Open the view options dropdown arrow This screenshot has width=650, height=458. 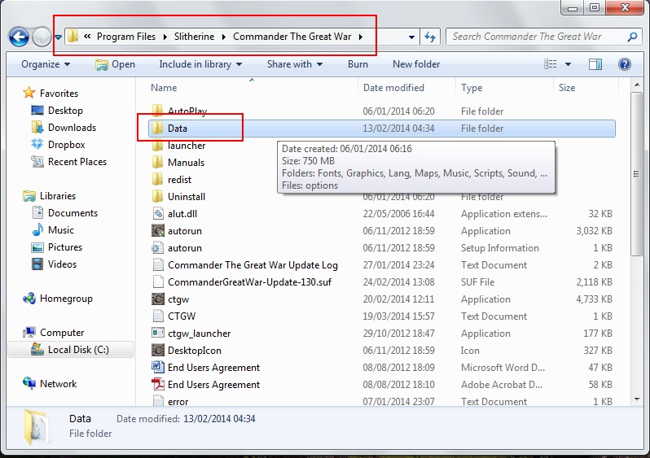pyautogui.click(x=568, y=64)
